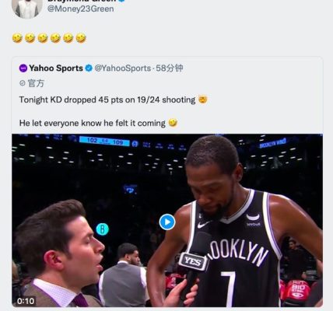
Task: Click the @Money23Green handle
Action: point(80,9)
